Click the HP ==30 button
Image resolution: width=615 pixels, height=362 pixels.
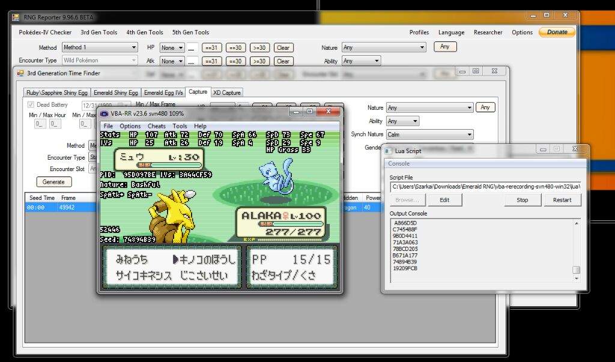235,48
